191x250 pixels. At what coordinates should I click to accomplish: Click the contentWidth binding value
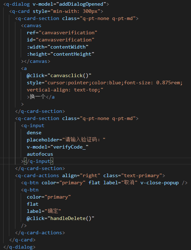click(68, 47)
